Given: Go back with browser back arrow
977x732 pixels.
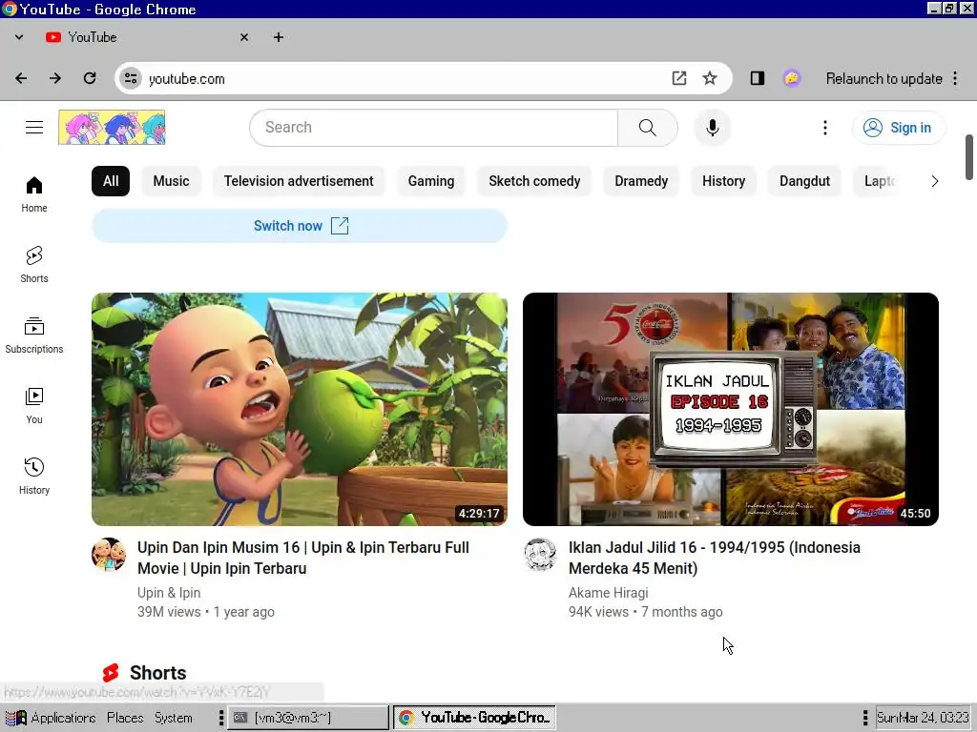Looking at the screenshot, I should click(x=21, y=78).
